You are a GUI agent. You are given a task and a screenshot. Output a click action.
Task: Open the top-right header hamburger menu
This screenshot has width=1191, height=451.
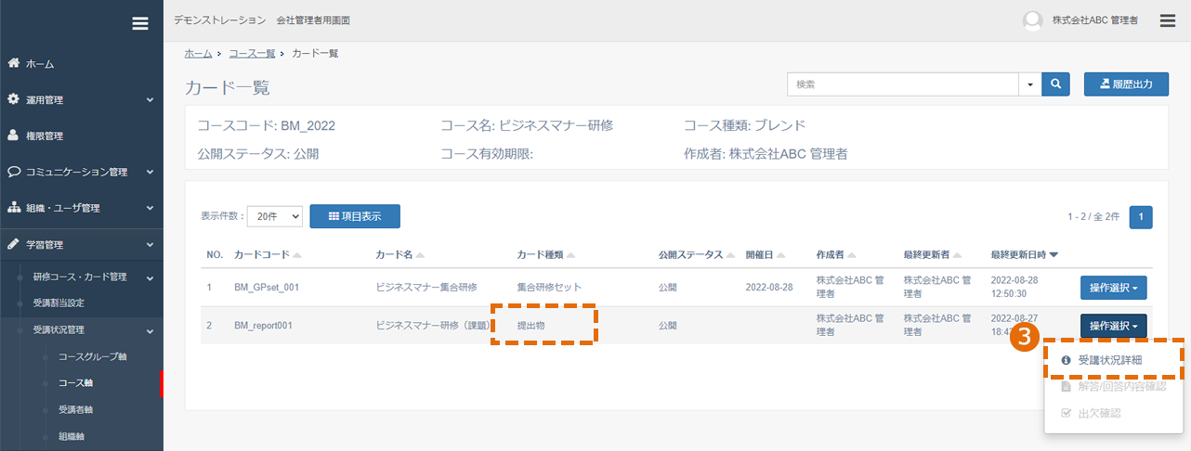pyautogui.click(x=1169, y=19)
